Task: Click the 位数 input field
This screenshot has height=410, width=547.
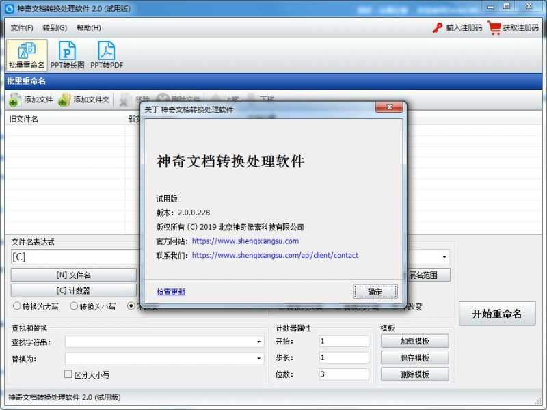Action: 344,374
